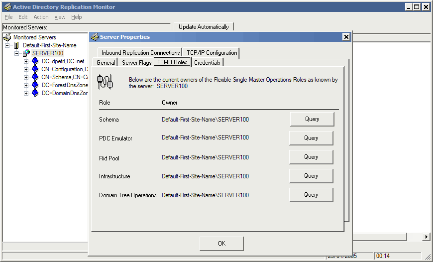
Task: Open the File menu
Action: click(x=8, y=17)
